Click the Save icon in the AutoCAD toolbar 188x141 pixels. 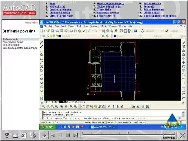click(x=53, y=31)
